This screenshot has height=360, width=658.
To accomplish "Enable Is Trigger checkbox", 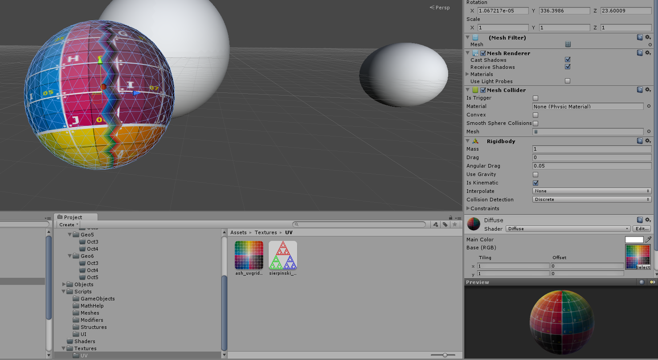I will point(535,98).
